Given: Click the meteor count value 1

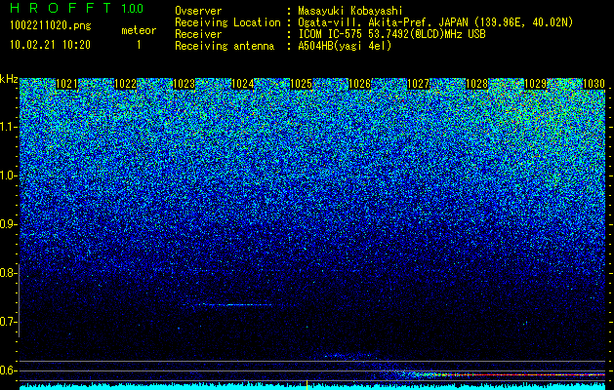Looking at the screenshot, I should [139, 45].
